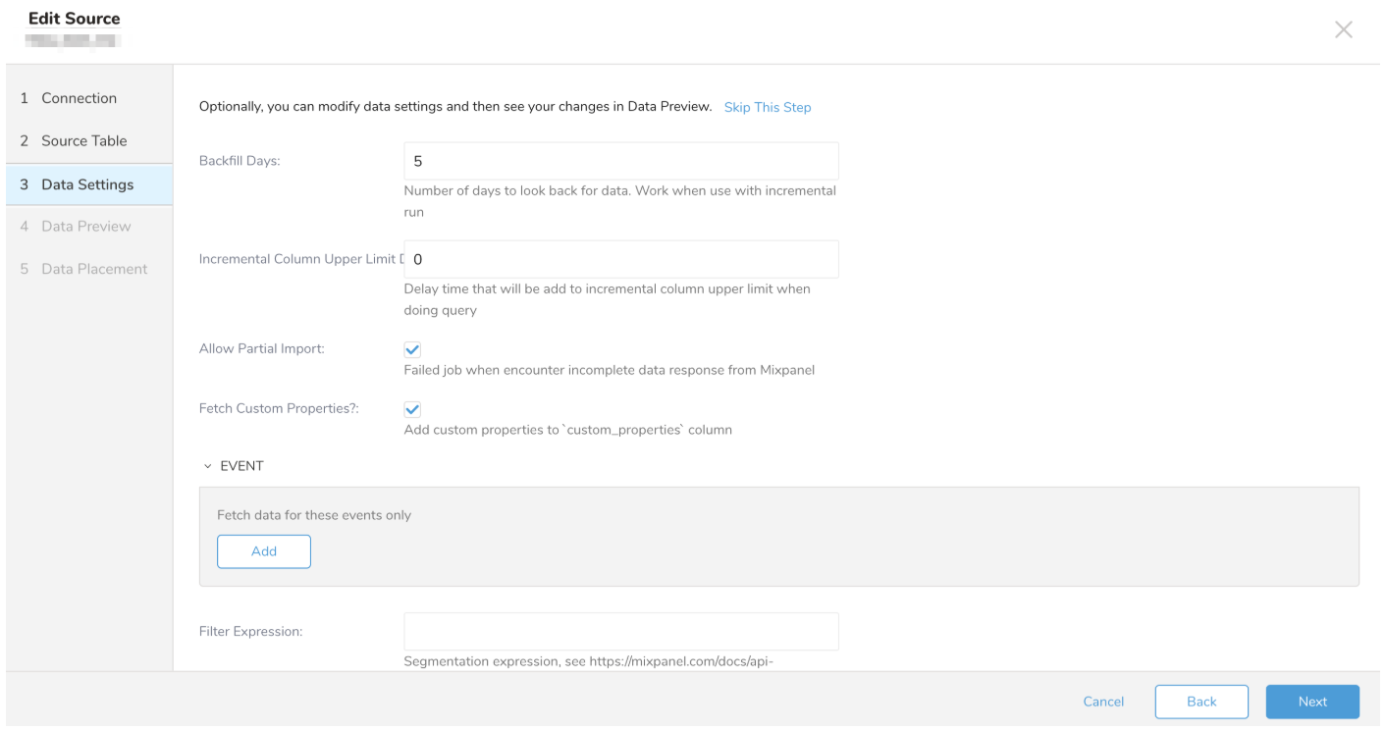Focus the Backfill Days input field
The image size is (1386, 730).
pyautogui.click(x=620, y=161)
